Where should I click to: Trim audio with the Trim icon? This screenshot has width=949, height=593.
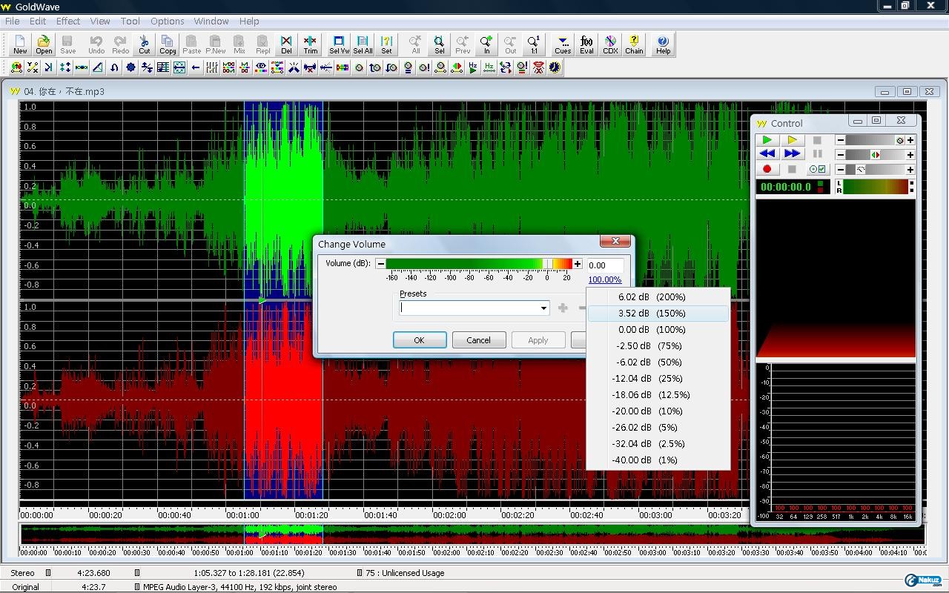[310, 44]
